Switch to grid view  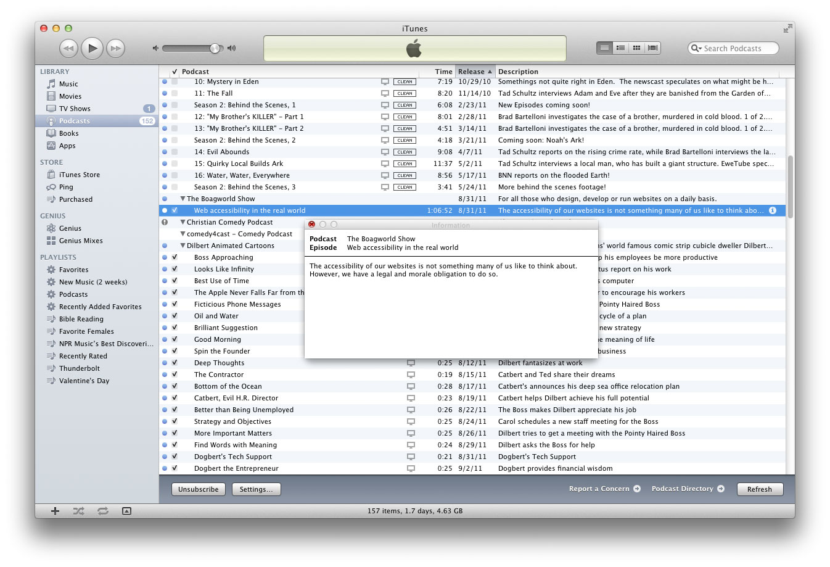pos(636,48)
